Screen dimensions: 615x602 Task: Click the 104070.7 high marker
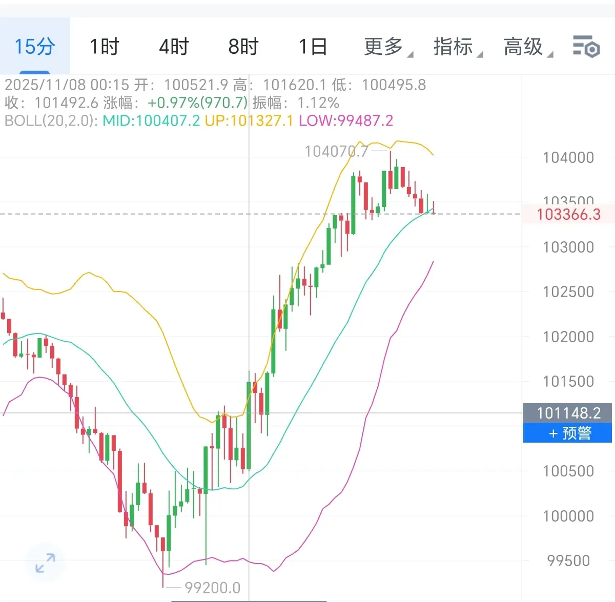click(x=336, y=151)
